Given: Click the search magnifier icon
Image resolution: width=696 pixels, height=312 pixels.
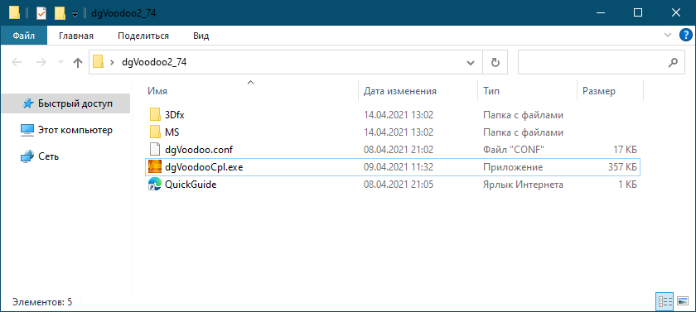Looking at the screenshot, I should (x=673, y=63).
